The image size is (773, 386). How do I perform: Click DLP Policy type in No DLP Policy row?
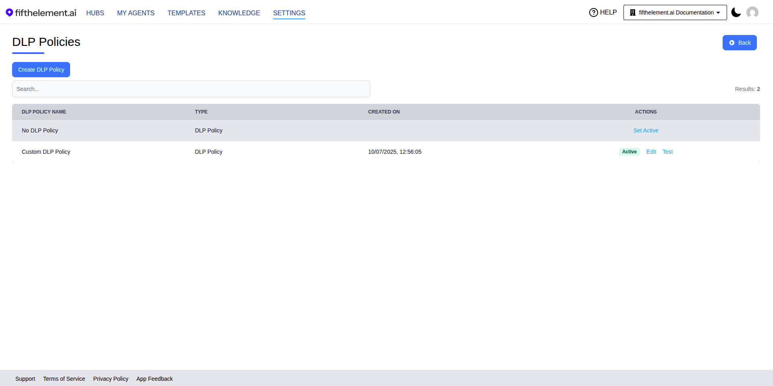[209, 130]
